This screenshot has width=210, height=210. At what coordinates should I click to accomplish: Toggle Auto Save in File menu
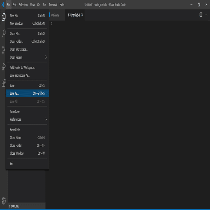[x=27, y=112]
